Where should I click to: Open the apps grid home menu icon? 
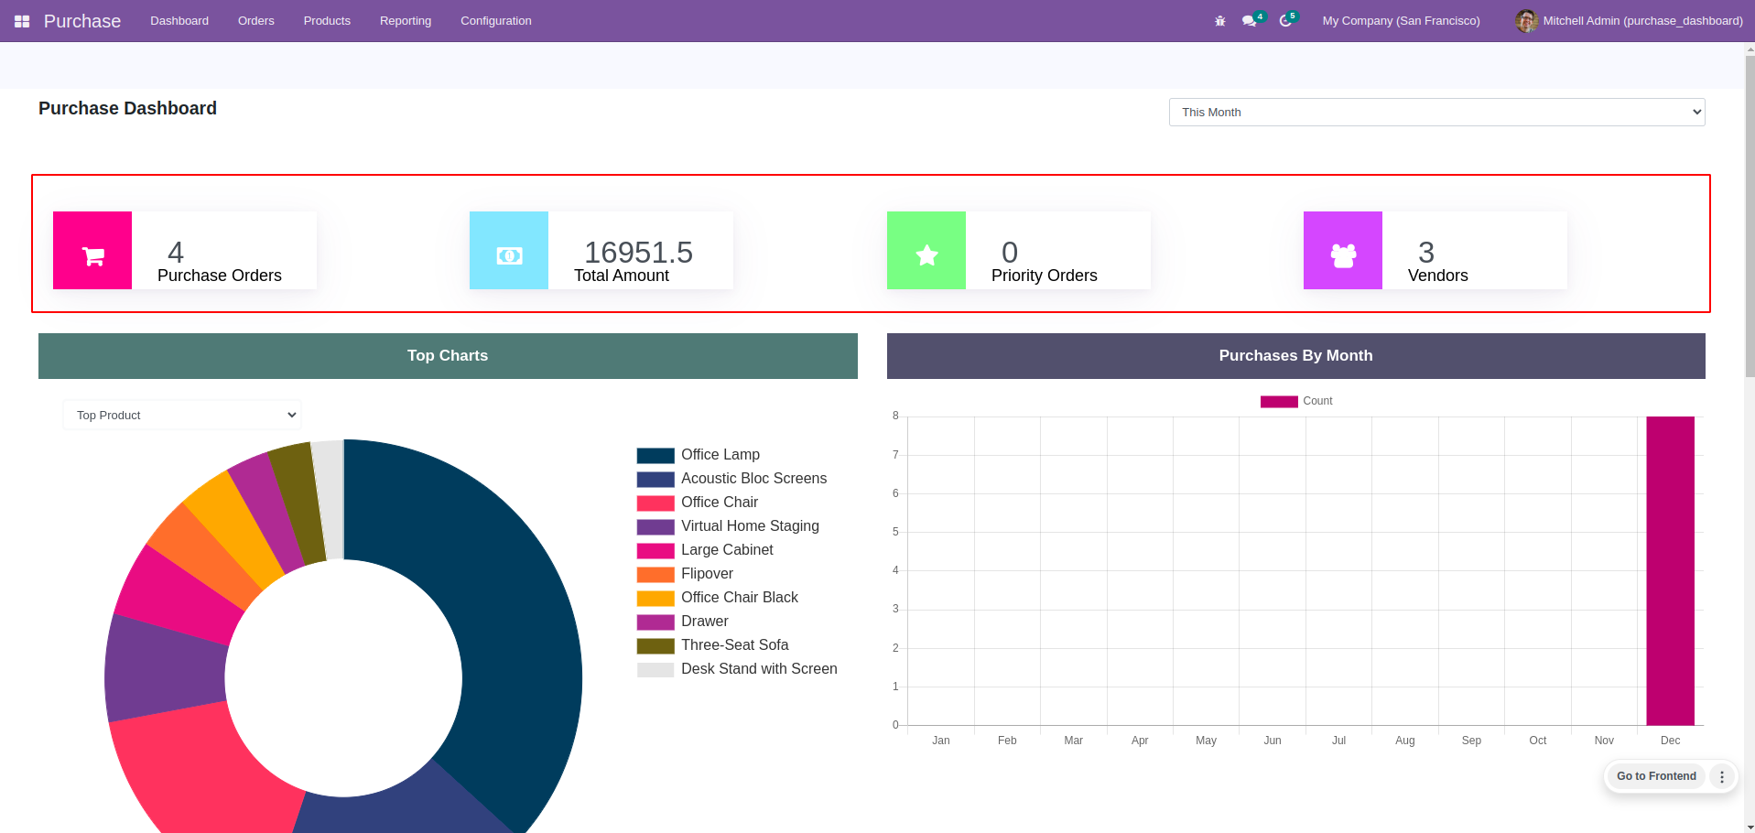click(x=22, y=21)
